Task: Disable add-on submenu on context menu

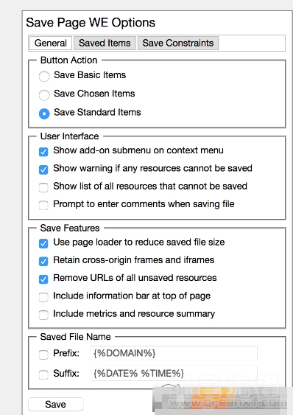Action: [43, 152]
